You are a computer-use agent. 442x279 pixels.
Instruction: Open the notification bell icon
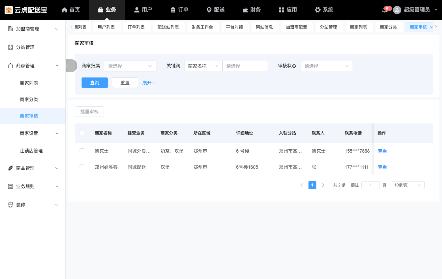(384, 10)
